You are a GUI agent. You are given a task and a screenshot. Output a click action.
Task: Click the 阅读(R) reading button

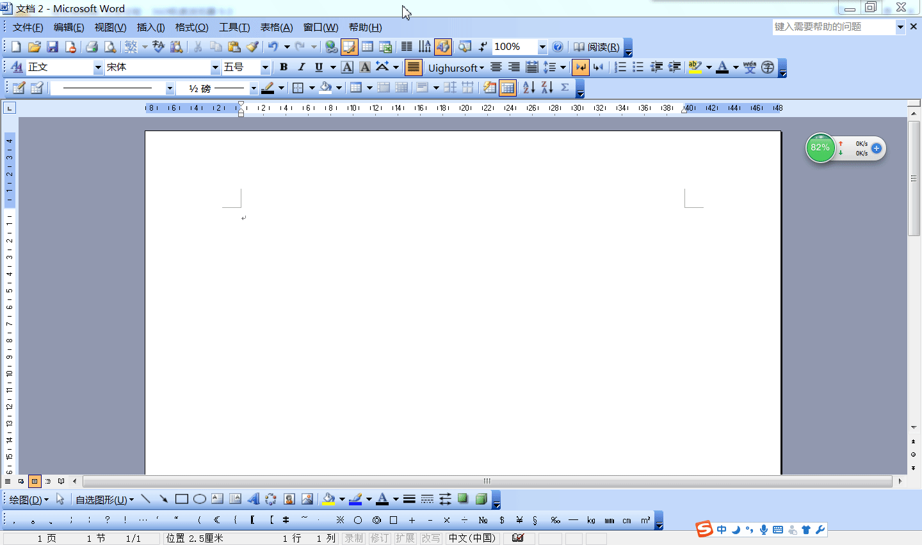tap(597, 47)
